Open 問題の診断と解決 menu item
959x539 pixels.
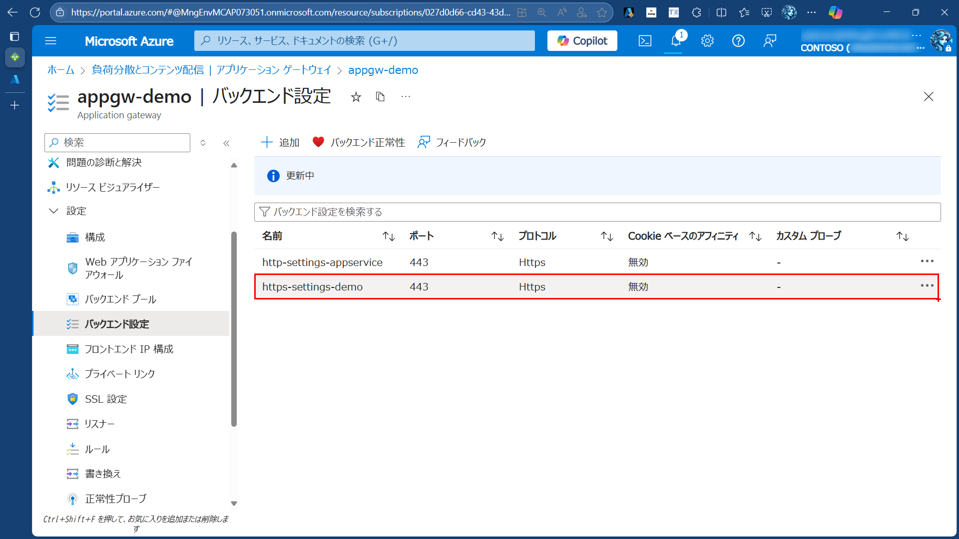tap(104, 163)
